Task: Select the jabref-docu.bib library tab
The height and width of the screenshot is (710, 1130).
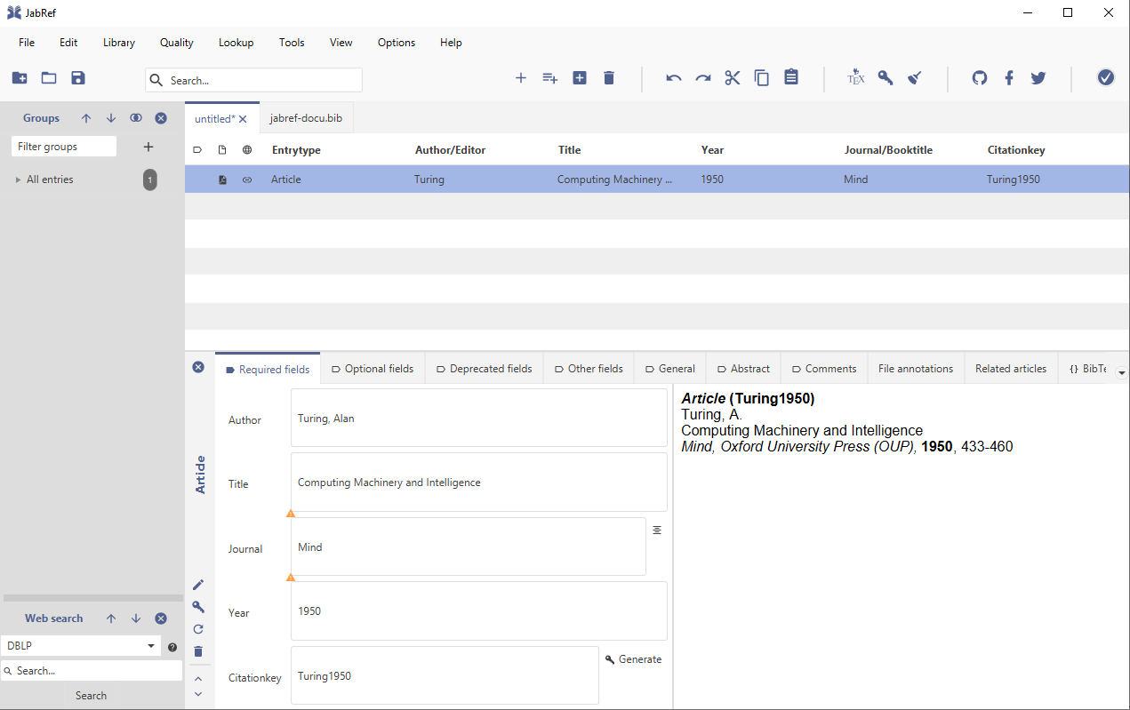Action: pos(306,119)
